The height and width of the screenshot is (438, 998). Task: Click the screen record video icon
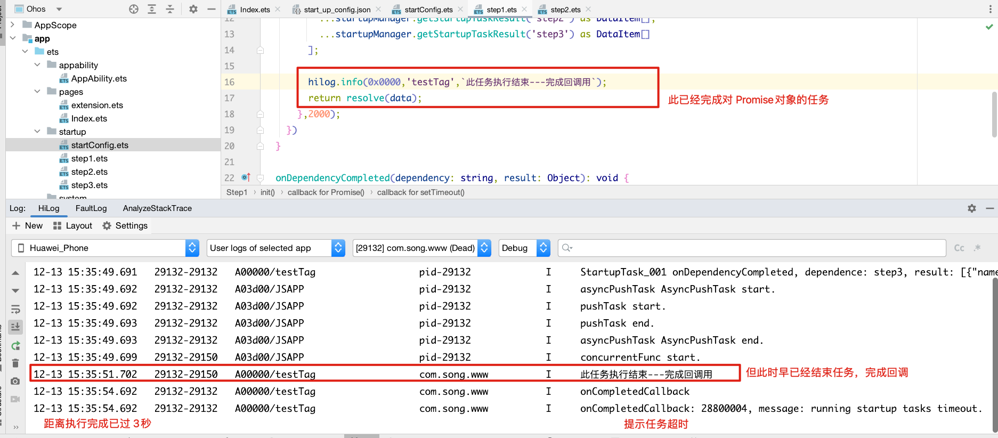tap(15, 399)
